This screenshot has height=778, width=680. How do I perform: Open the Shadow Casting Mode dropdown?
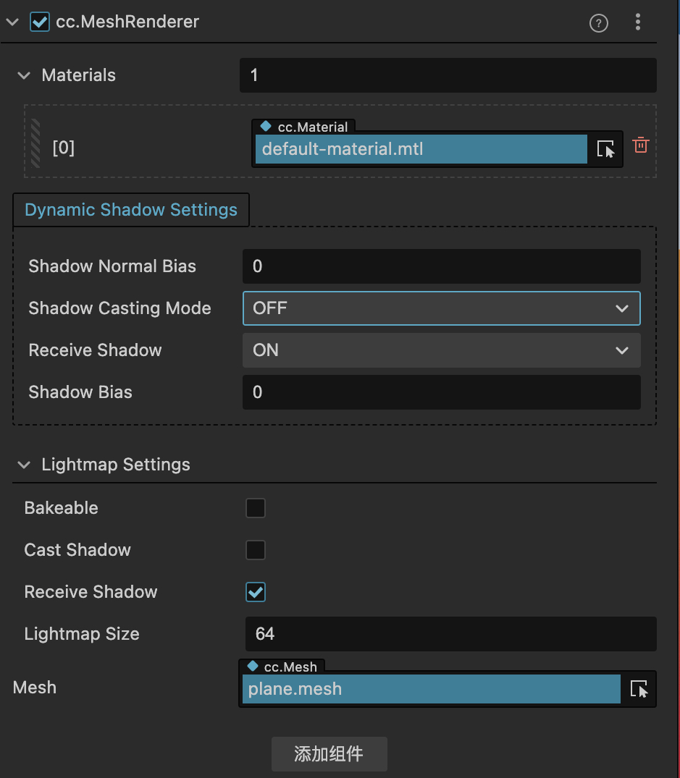[441, 308]
